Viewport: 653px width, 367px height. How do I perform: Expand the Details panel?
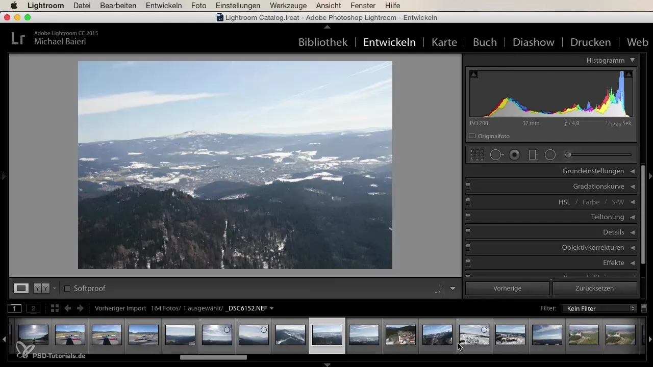click(632, 232)
